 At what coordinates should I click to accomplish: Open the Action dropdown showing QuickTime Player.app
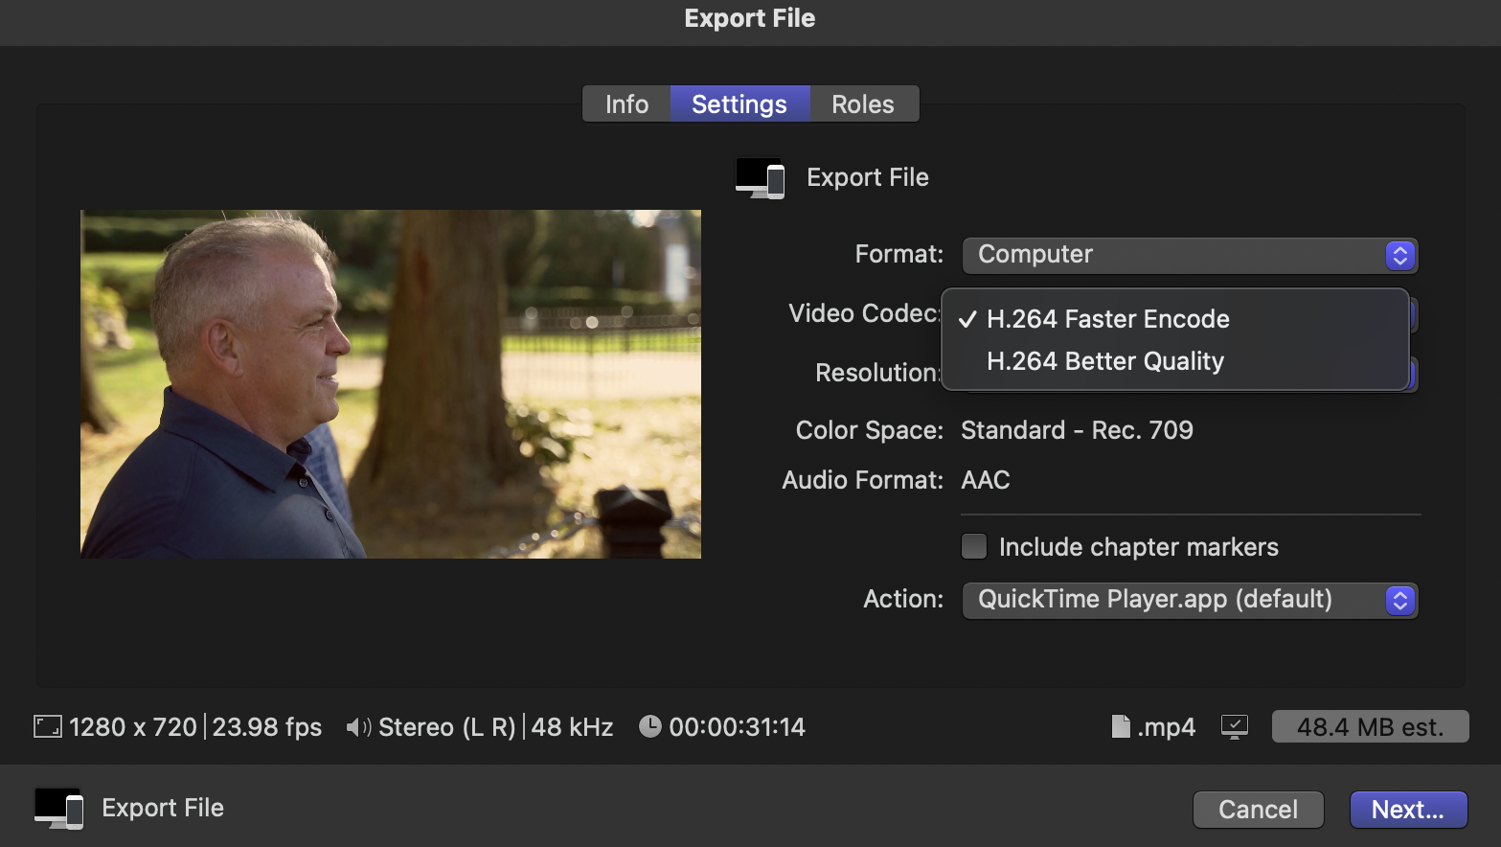pyautogui.click(x=1190, y=600)
